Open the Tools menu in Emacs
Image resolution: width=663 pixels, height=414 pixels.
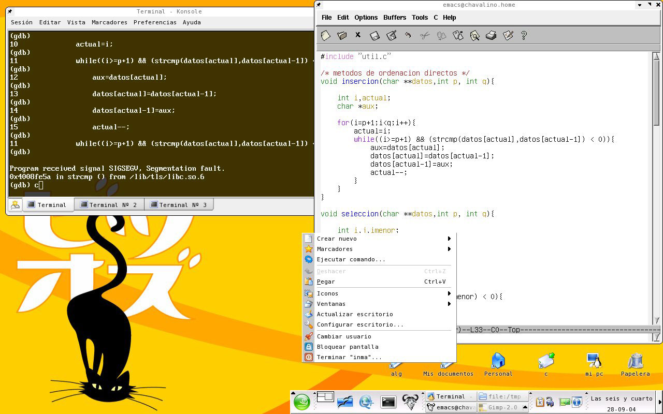(x=420, y=18)
